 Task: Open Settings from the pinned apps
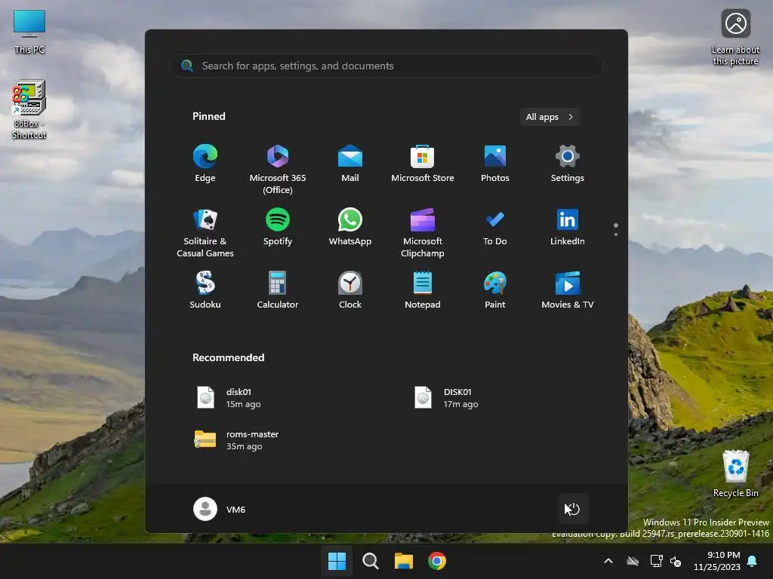[x=568, y=164]
